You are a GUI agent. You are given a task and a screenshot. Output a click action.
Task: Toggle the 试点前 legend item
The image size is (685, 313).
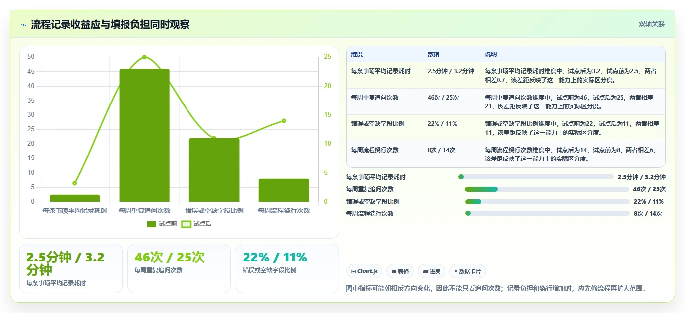162,224
